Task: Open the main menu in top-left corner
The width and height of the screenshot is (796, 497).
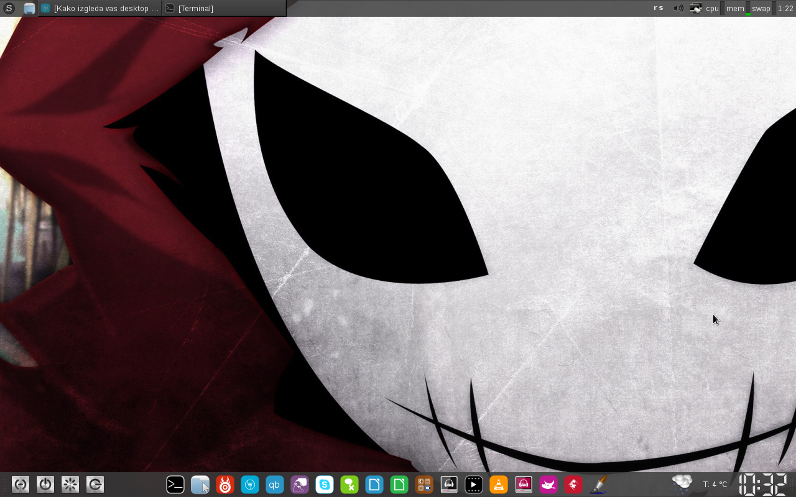Action: pos(9,8)
